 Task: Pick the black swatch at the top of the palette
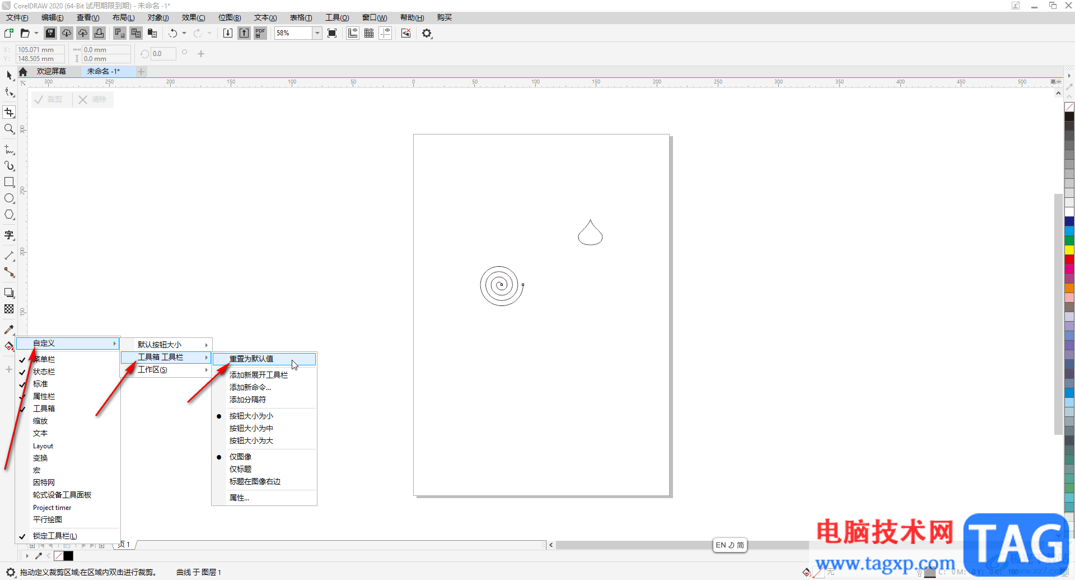pos(1069,117)
